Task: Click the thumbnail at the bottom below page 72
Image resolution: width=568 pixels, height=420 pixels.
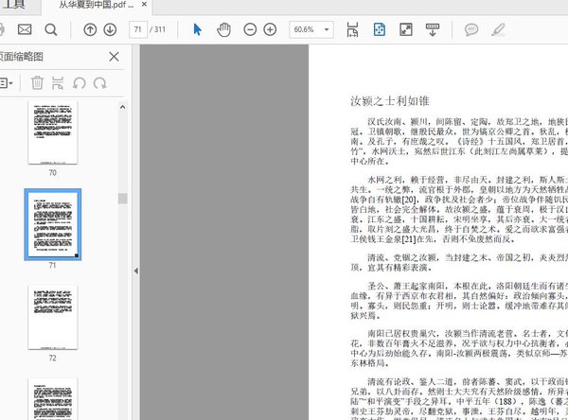Action: [53, 399]
